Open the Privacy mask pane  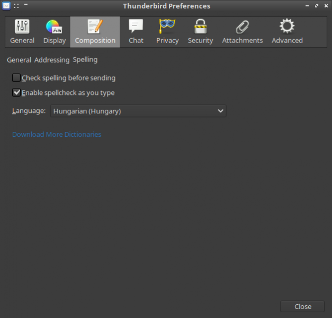click(167, 32)
